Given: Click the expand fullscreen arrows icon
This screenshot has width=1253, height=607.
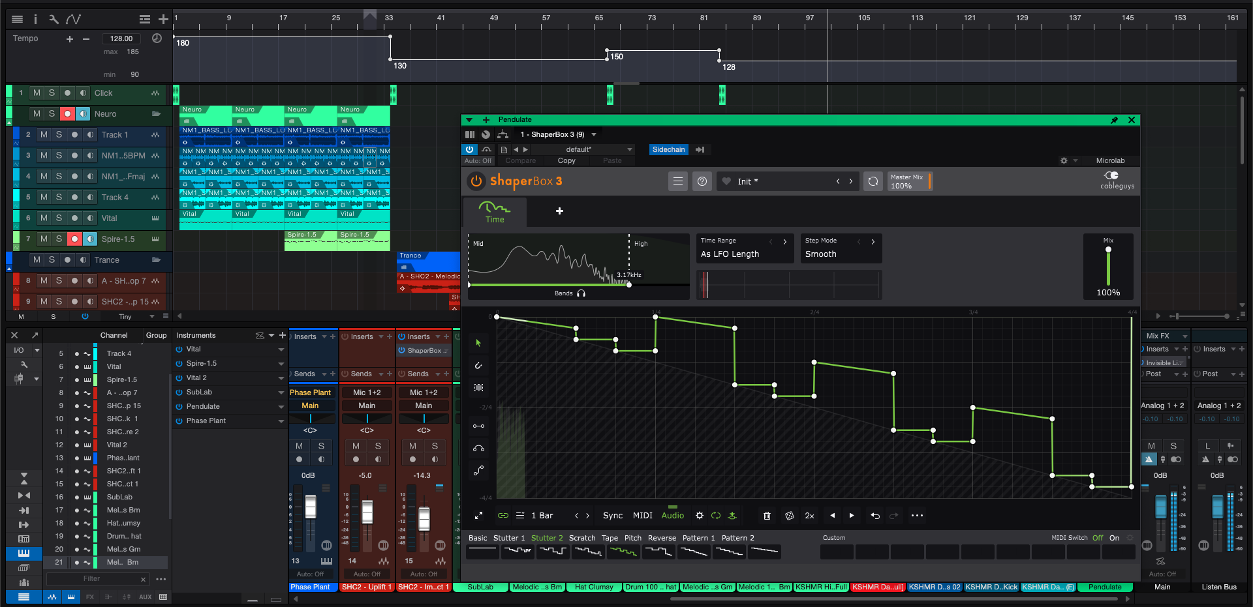Looking at the screenshot, I should pos(478,516).
